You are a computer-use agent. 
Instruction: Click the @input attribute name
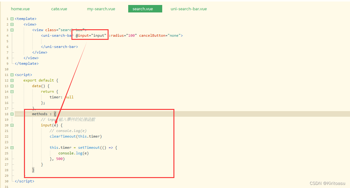pyautogui.click(x=82, y=35)
